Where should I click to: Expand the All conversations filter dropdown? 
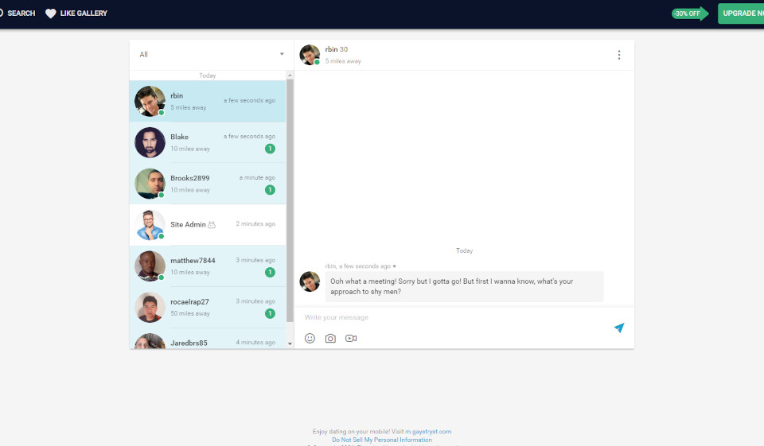click(281, 55)
